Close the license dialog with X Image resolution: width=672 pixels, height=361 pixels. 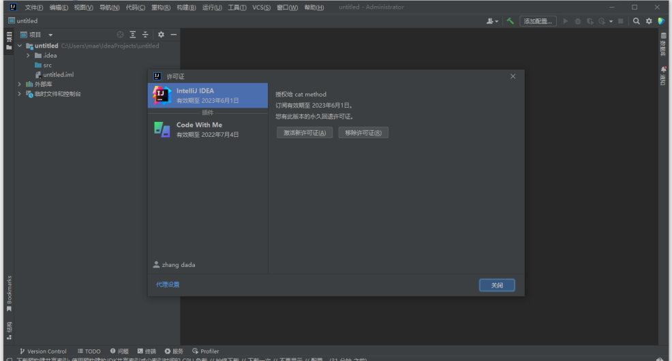click(x=513, y=76)
